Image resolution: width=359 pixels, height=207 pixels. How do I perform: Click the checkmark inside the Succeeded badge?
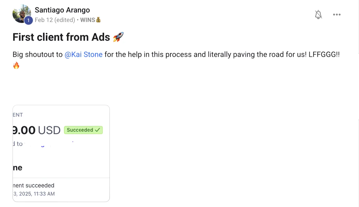[98, 130]
